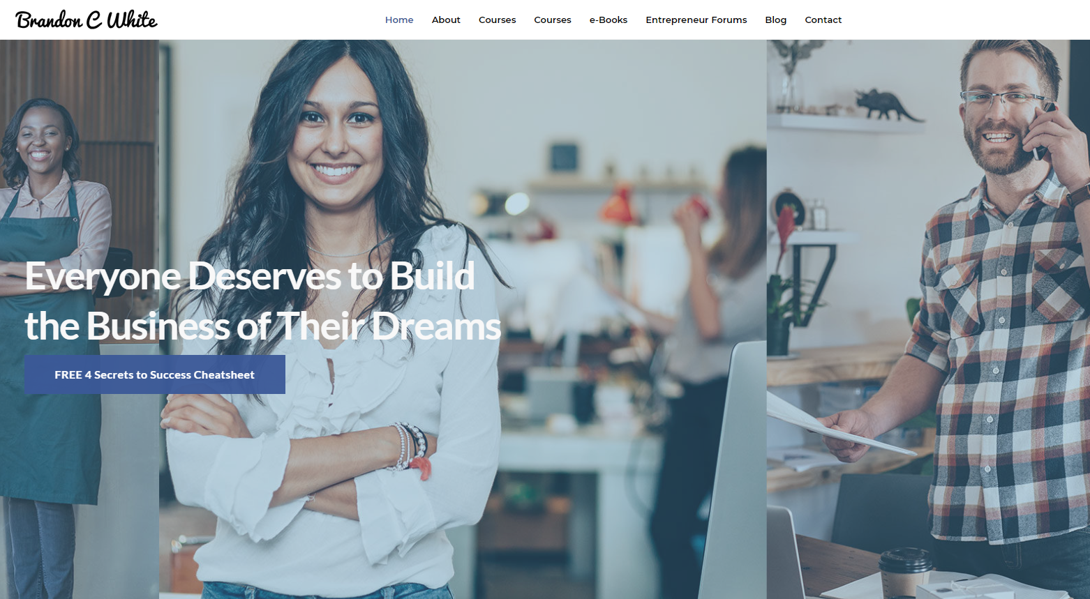Open the About menu item

[446, 20]
